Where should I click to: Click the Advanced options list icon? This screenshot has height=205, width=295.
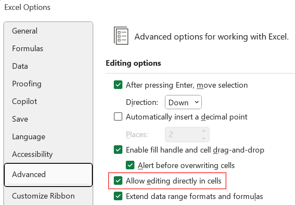(x=121, y=36)
